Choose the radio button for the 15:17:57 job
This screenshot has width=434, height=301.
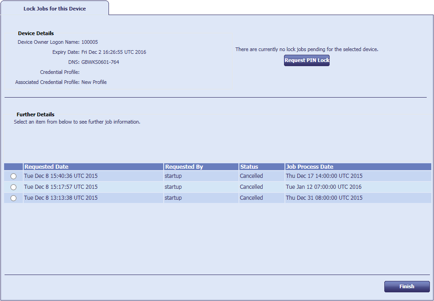13,187
